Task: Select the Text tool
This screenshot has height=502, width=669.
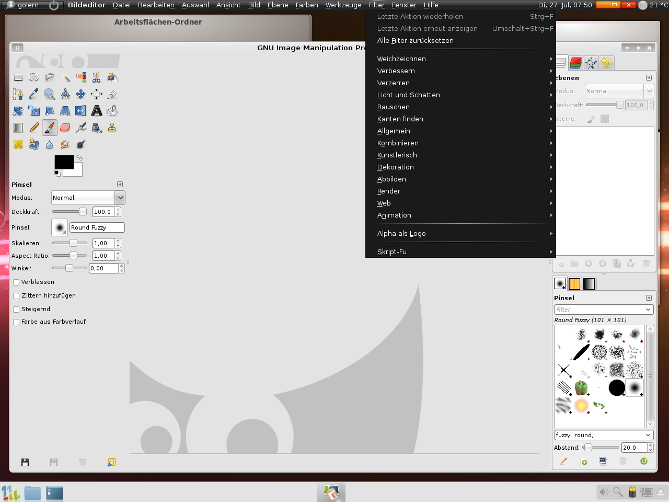Action: pos(97,111)
